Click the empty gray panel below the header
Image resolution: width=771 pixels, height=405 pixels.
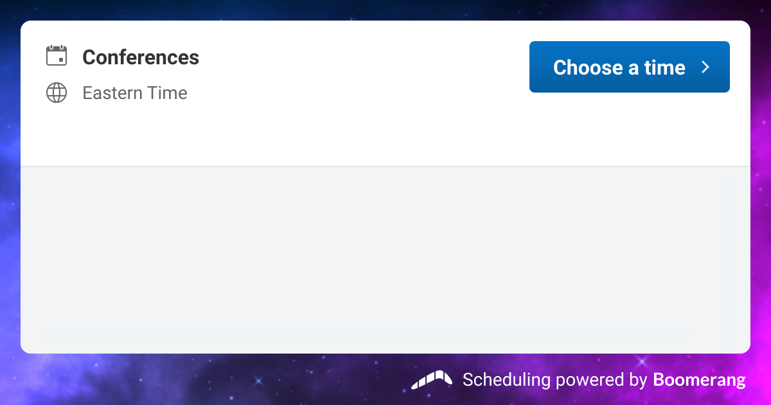pyautogui.click(x=385, y=260)
